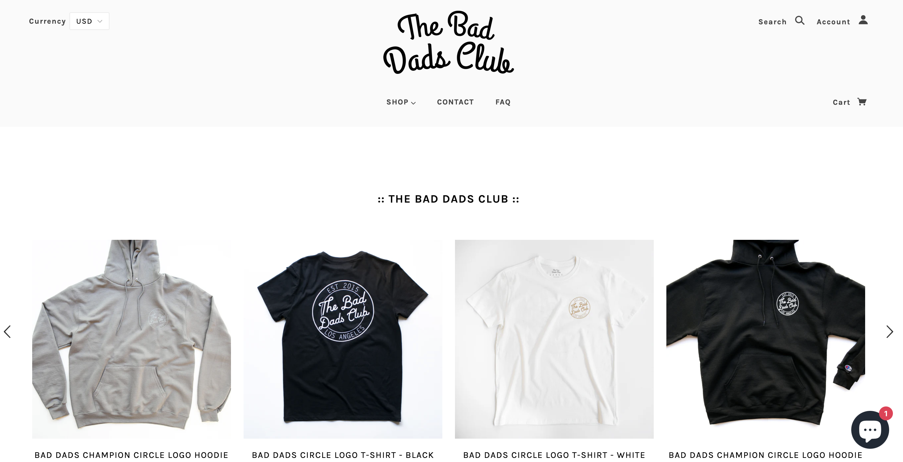This screenshot has height=462, width=903.
Task: Open the FAQ menu item
Action: (x=503, y=102)
